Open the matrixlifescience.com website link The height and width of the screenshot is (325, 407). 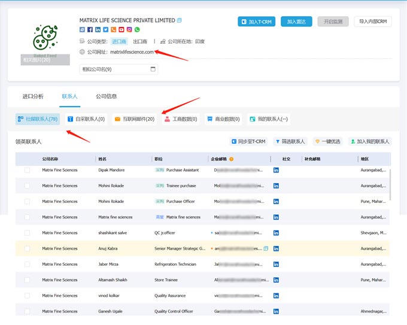pos(132,52)
